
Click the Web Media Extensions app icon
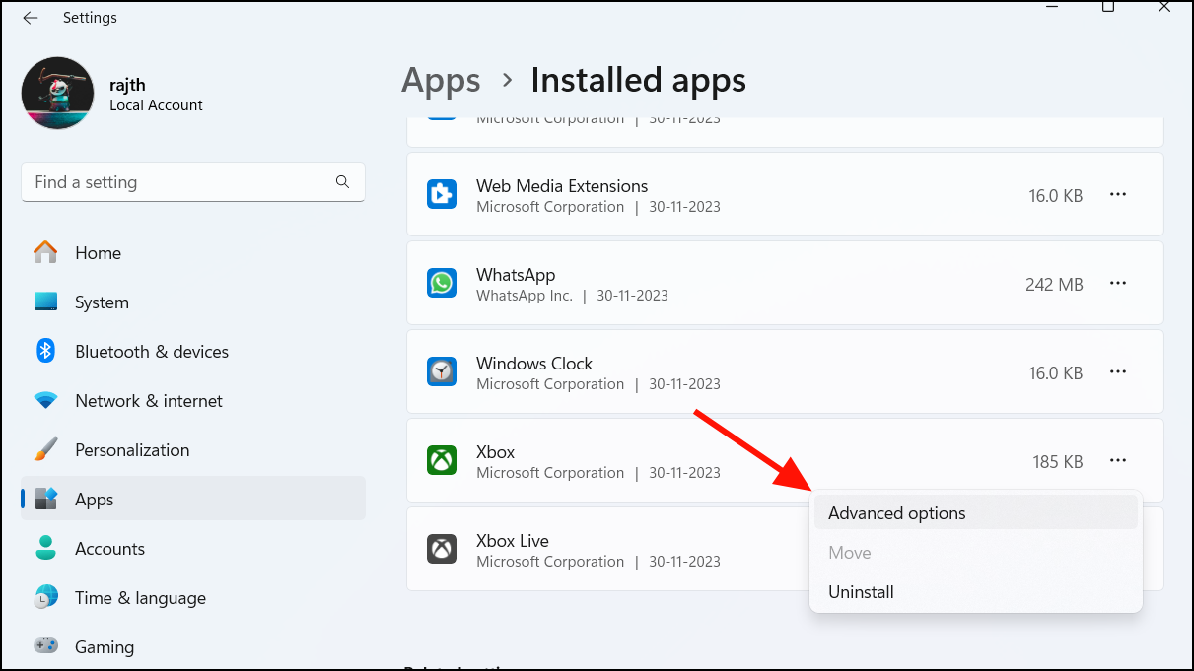coord(442,194)
